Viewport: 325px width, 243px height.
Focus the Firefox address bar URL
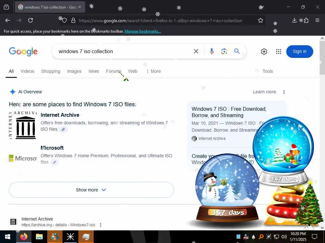[160, 21]
